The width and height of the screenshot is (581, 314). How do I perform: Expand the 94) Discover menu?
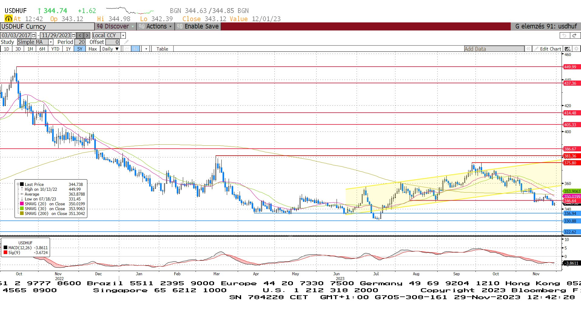click(115, 26)
